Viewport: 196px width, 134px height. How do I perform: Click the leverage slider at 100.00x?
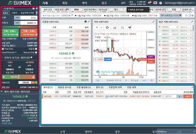tap(19, 77)
